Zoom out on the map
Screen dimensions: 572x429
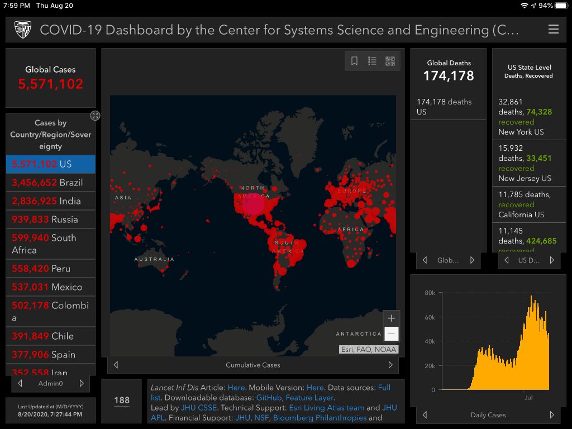[391, 333]
